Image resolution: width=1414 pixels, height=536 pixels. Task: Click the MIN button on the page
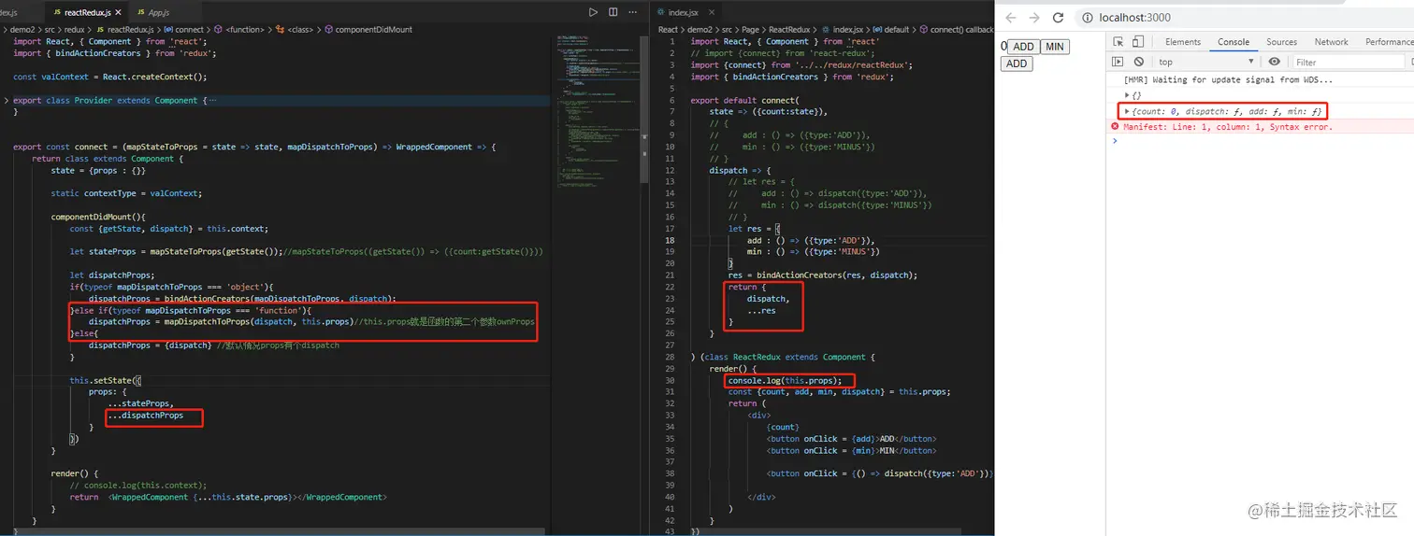1054,47
